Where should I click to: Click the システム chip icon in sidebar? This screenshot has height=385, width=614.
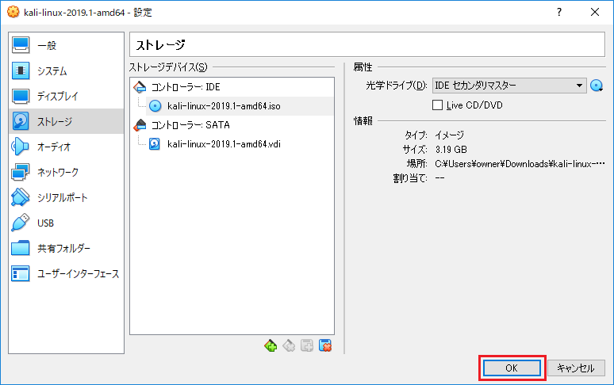tap(21, 71)
